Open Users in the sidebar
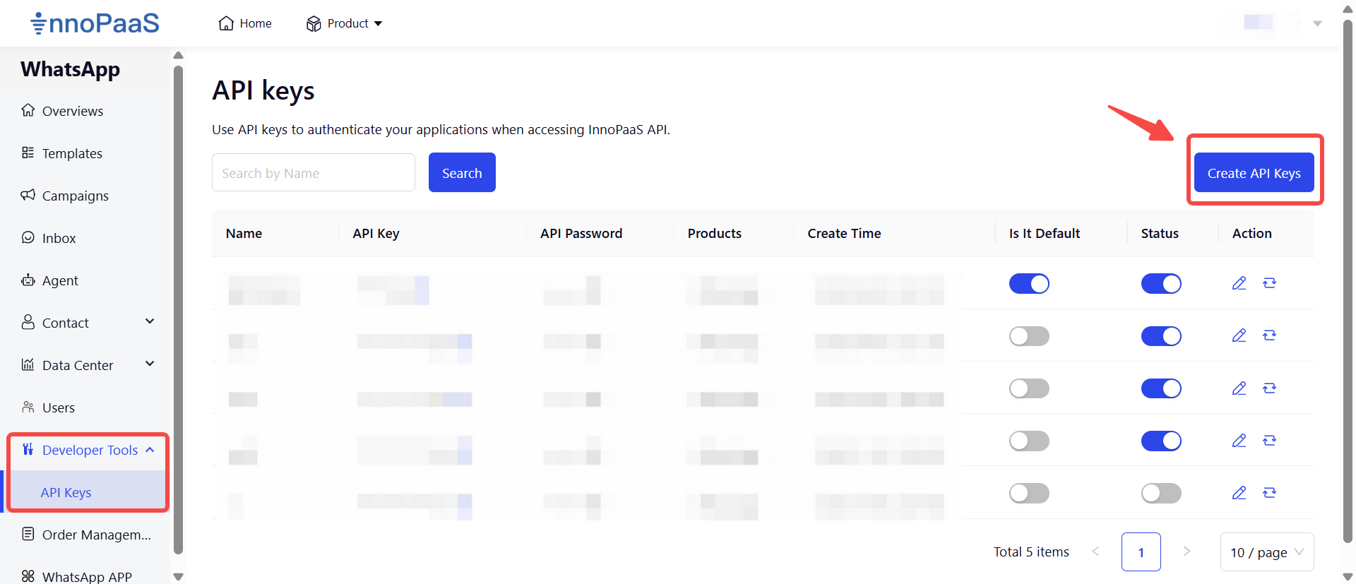 [58, 407]
